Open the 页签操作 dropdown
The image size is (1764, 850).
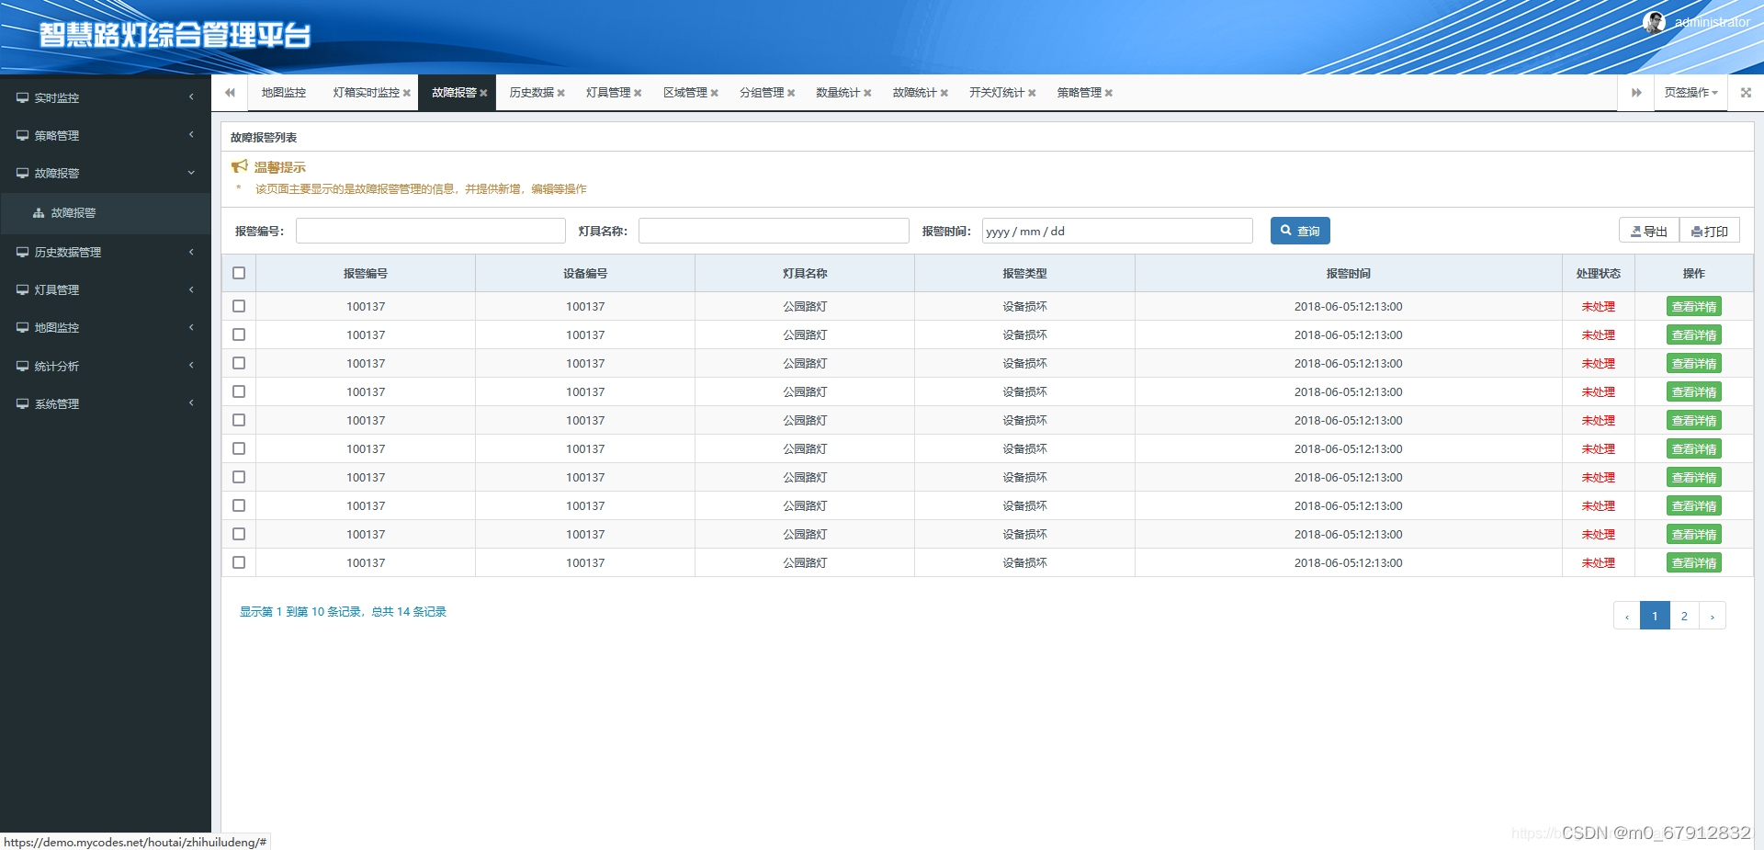(x=1690, y=93)
